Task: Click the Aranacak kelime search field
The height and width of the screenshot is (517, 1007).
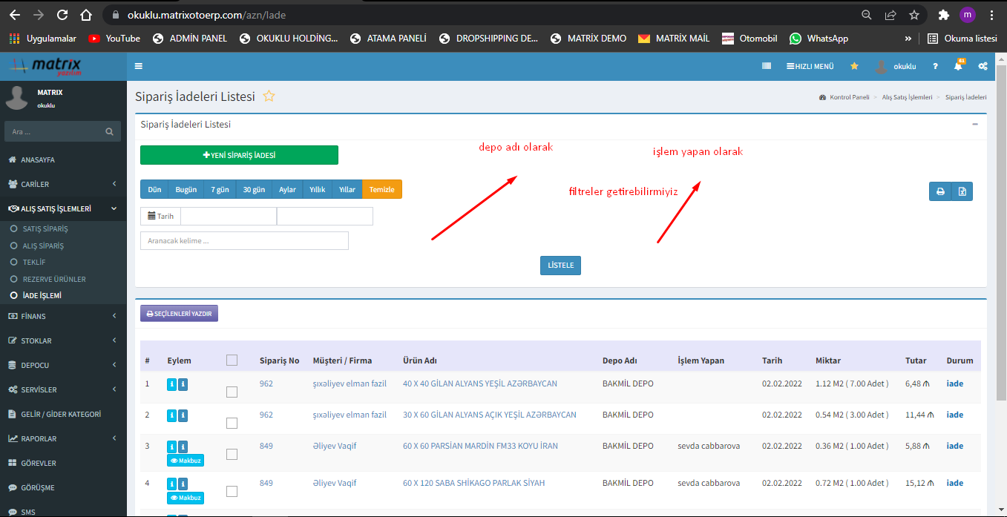Action: pos(244,240)
